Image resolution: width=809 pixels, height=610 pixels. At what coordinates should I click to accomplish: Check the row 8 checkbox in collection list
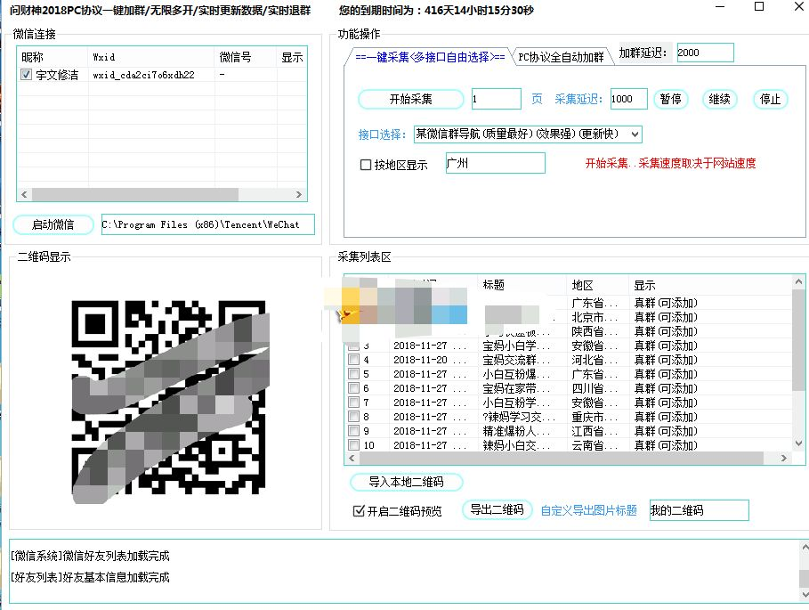(354, 416)
